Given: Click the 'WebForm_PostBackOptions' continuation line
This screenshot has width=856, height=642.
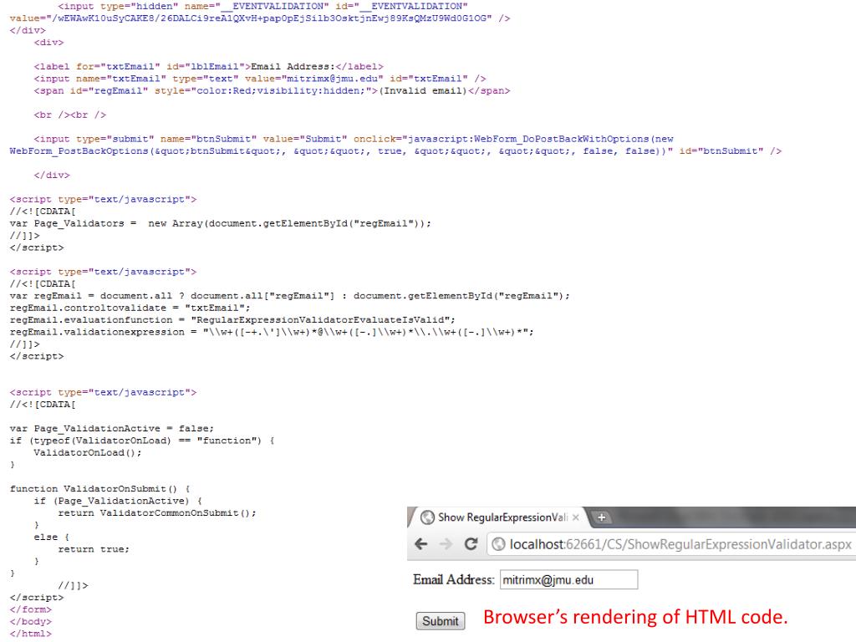Looking at the screenshot, I should coord(395,151).
